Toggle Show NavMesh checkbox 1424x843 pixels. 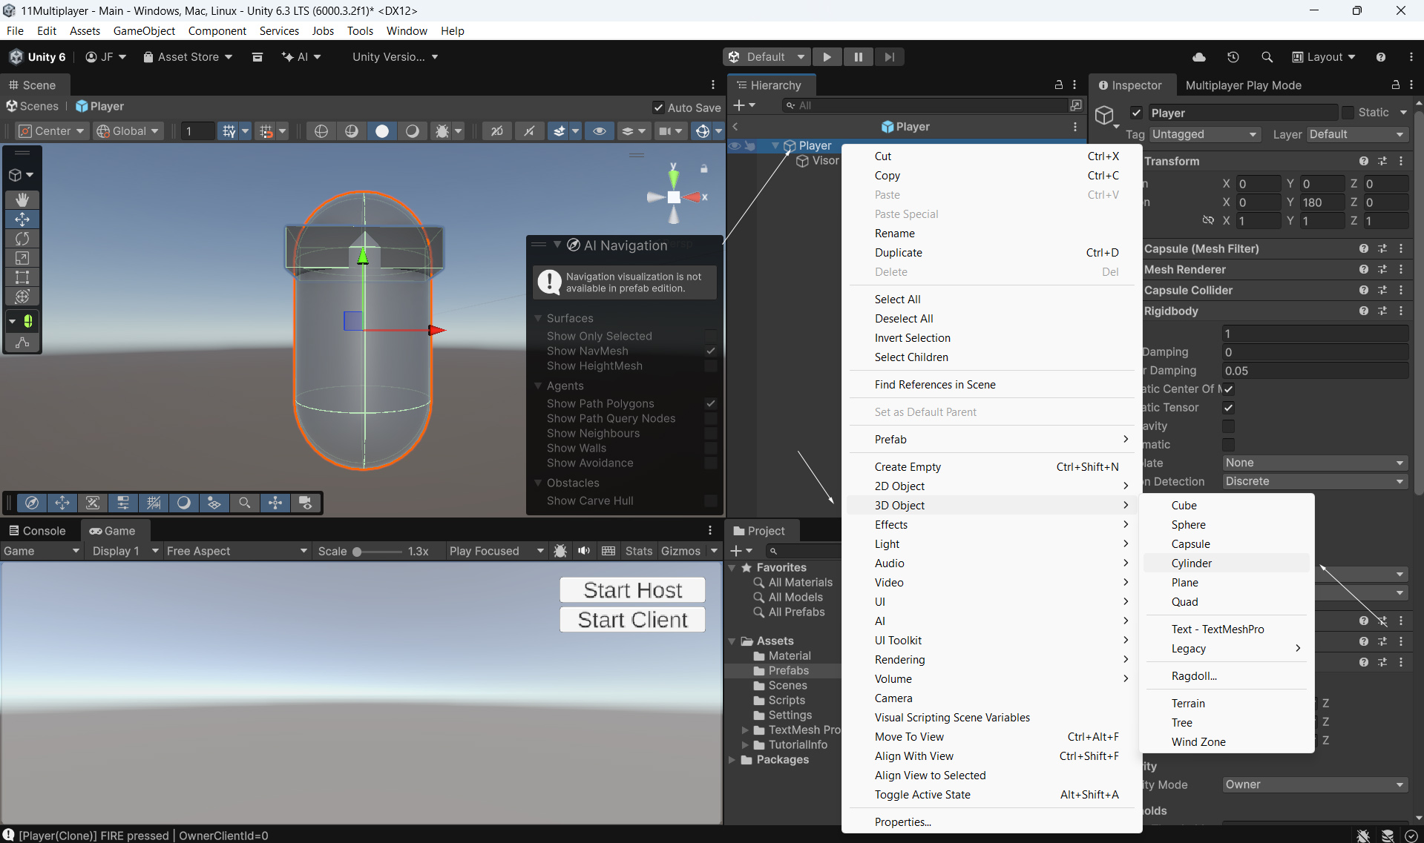click(x=710, y=351)
